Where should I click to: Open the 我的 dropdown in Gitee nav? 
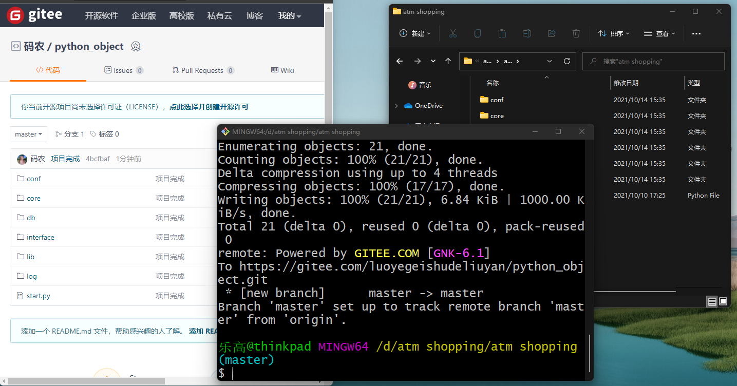pyautogui.click(x=289, y=16)
